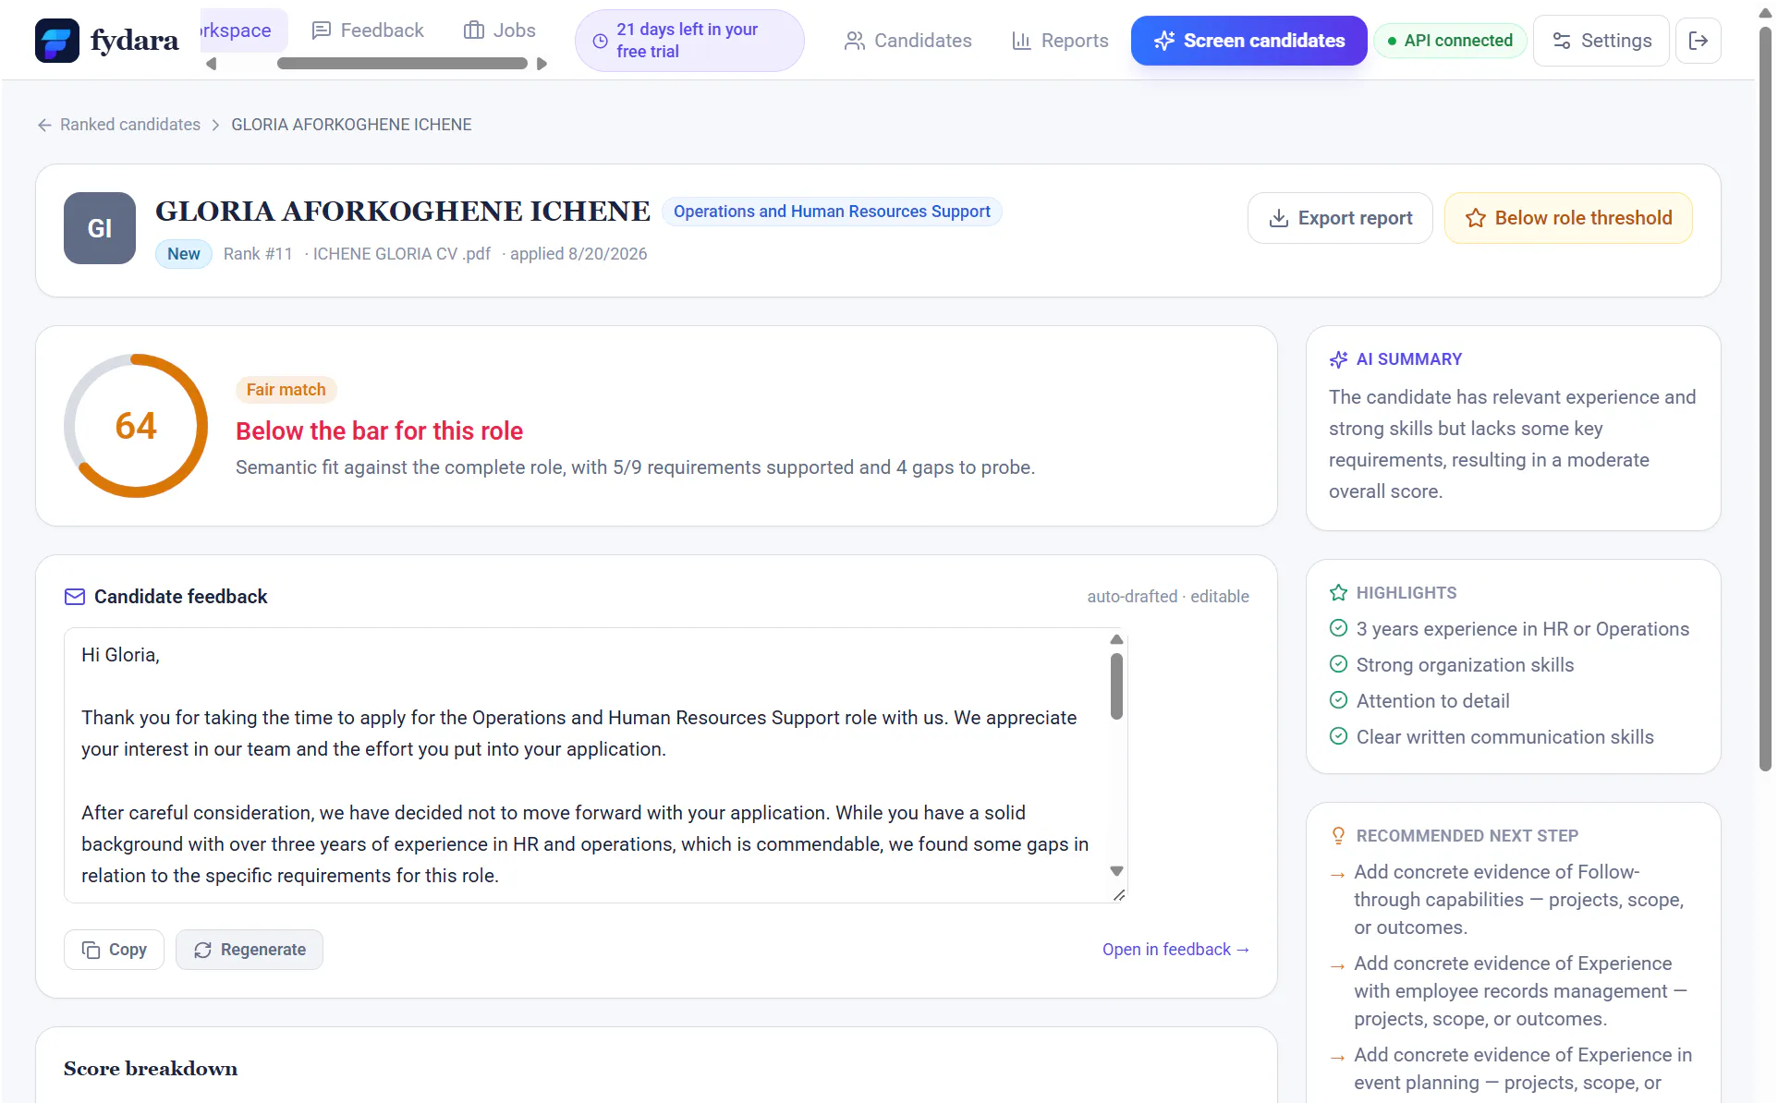The image size is (1778, 1103).
Task: Click the ICHENE GLORIA CV .pdf filename
Action: pos(402,254)
